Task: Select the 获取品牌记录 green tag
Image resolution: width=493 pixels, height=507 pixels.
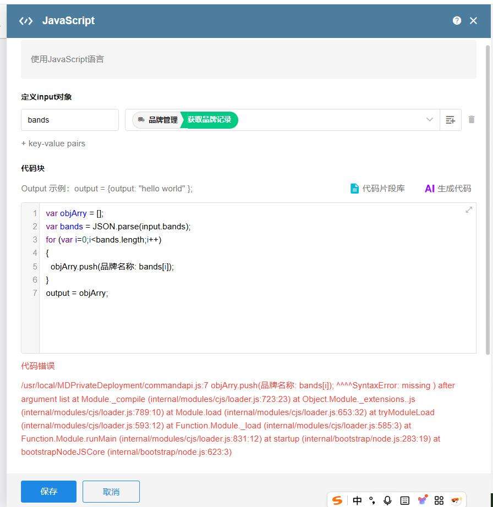Action: coord(210,119)
